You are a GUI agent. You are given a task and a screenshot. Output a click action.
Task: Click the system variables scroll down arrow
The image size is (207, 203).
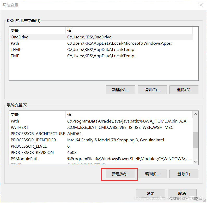click(195, 161)
